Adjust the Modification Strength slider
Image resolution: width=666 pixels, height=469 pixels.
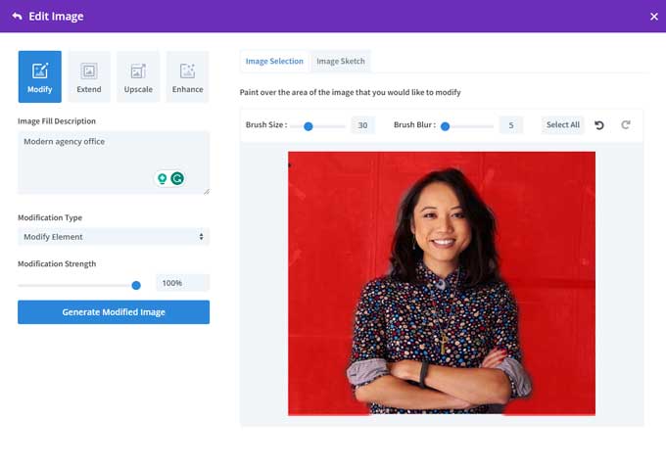(136, 286)
